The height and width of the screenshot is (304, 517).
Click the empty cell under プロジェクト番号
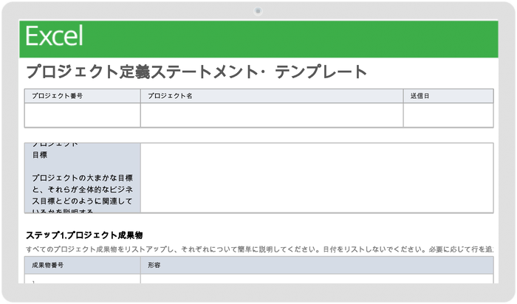pos(83,115)
